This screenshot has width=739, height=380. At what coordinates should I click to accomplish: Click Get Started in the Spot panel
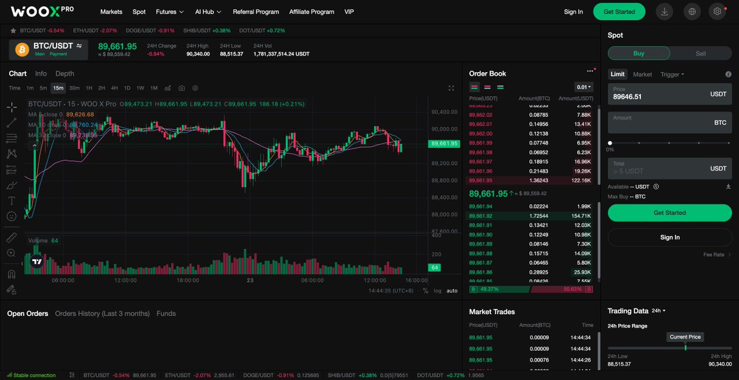pyautogui.click(x=670, y=212)
